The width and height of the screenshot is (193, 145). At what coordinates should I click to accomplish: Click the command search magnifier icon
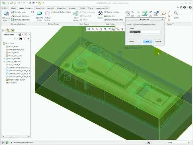(181, 7)
